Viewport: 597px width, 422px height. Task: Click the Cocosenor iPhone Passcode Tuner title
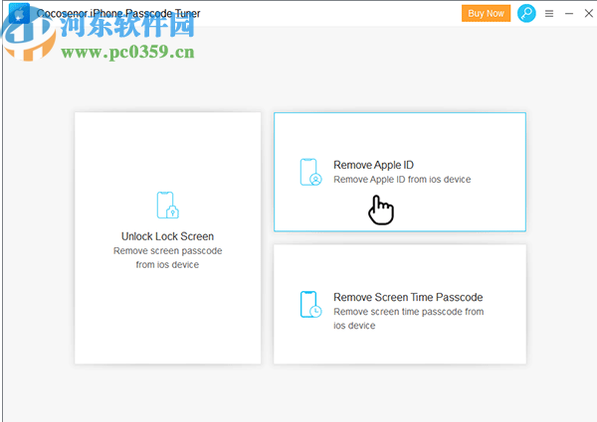pos(118,14)
